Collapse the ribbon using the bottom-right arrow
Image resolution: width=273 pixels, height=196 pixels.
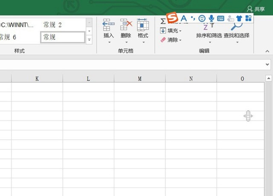(268, 51)
